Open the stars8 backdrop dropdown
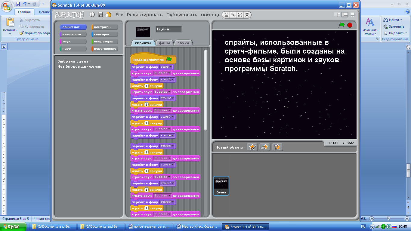411x231 pixels. (167, 202)
